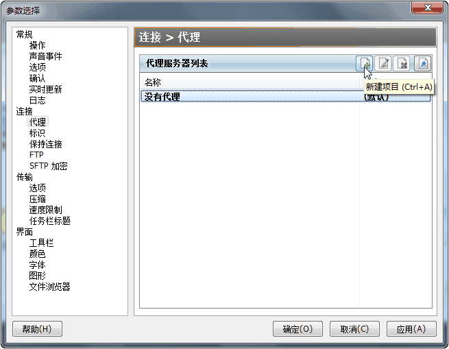Screen dimensions: 449x349
Task: Select the 保持连接 settings page
Action: [x=45, y=144]
